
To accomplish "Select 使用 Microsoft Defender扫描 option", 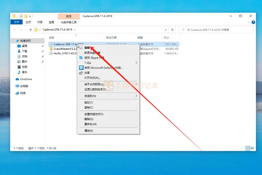I will tap(104, 67).
